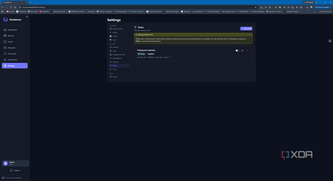Screen dimensions: 333x181
Task: Open a new browser tab
Action: [x=30, y=2]
